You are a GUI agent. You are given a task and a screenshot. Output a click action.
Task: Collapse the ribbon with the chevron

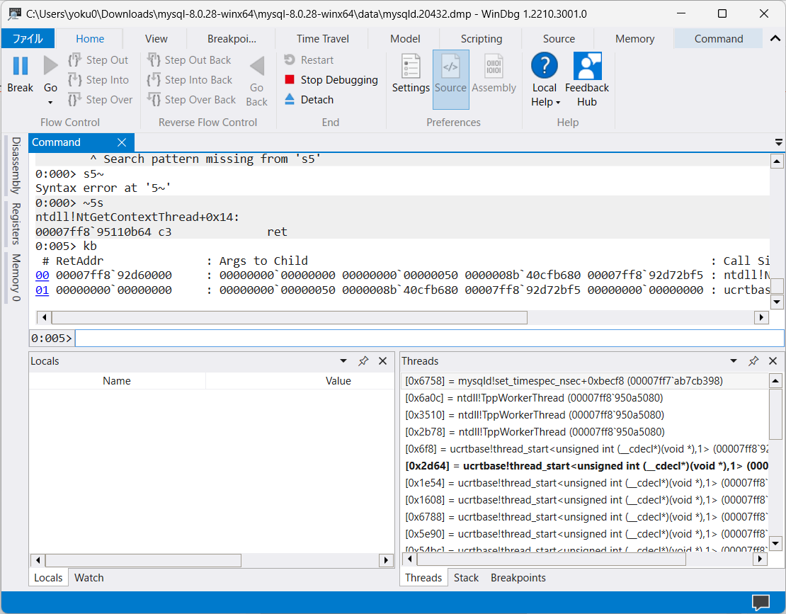point(775,38)
